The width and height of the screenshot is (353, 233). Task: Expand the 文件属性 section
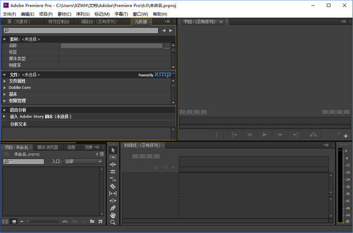(x=4, y=81)
